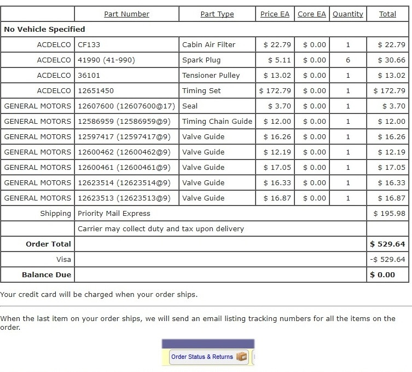412x372 pixels.
Task: Click part number CF133 cell
Action: 126,45
